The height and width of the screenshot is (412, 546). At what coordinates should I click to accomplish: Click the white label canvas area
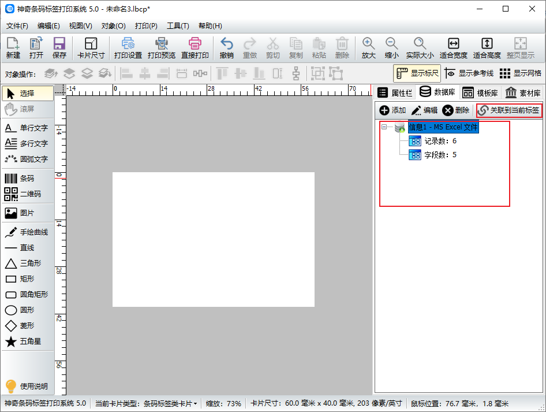pos(214,239)
